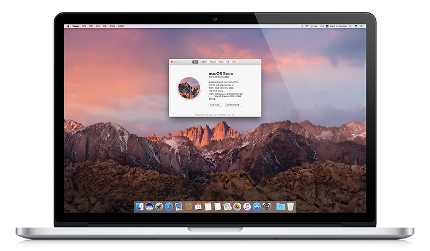Switch to the 서비스 (Service) tab
This screenshot has height=251, width=430.
(234, 62)
